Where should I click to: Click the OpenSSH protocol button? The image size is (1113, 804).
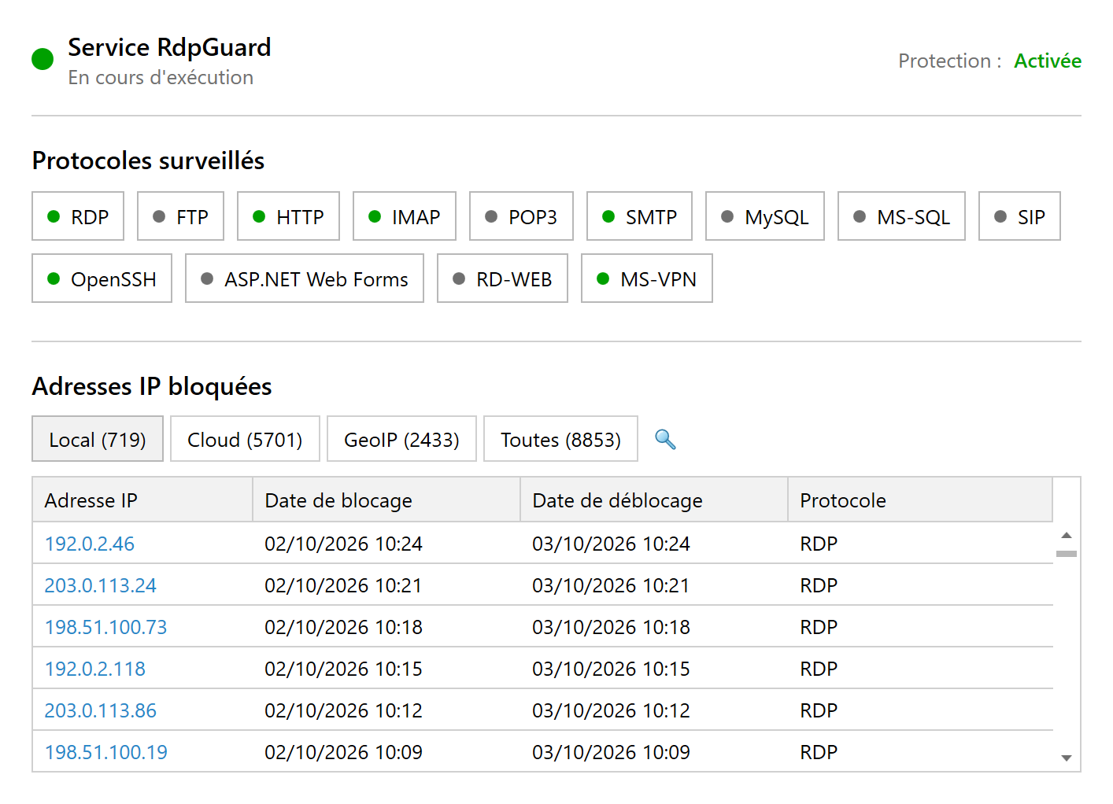(102, 278)
